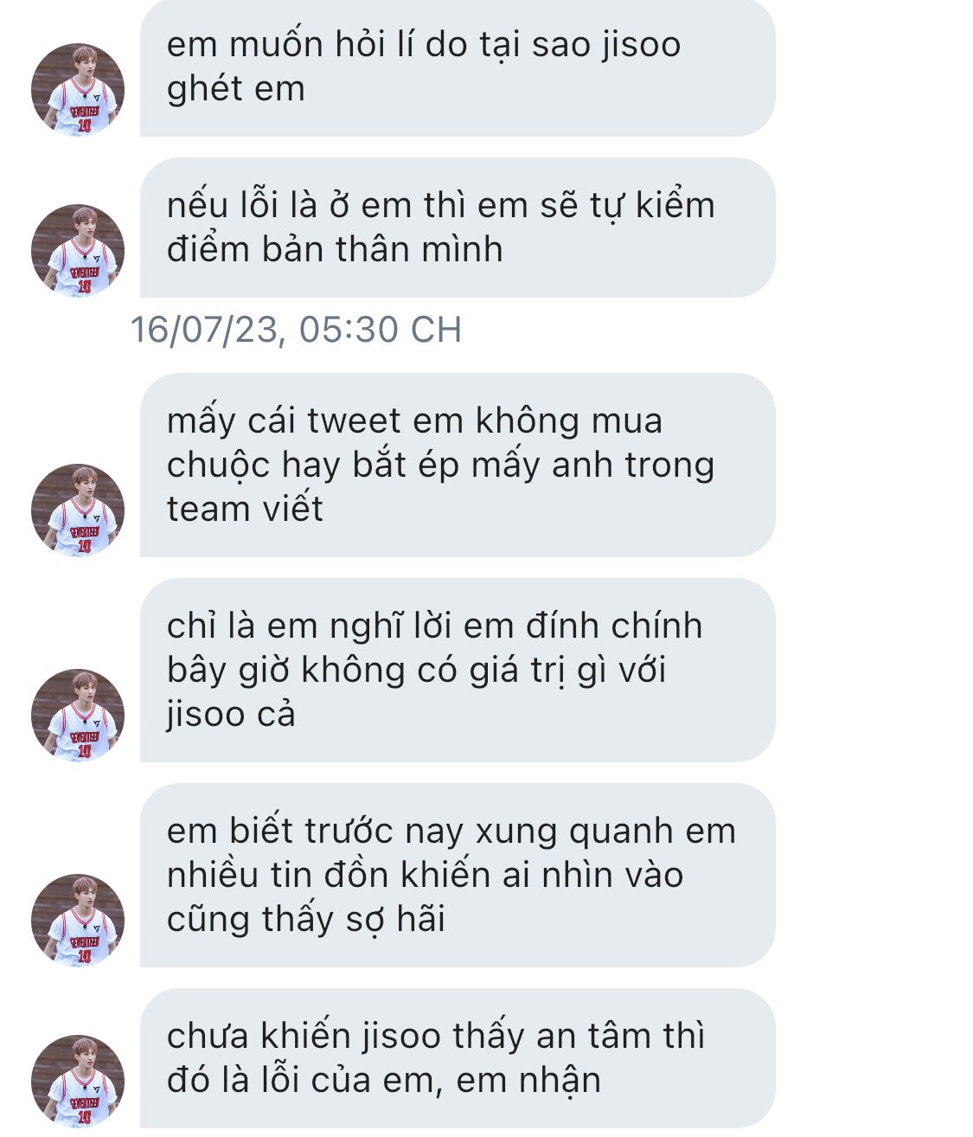The width and height of the screenshot is (973, 1137).
Task: Select message bubble "nếu lỗi là ở em thì em sẽ tự kiểm điểm"
Action: point(458,228)
